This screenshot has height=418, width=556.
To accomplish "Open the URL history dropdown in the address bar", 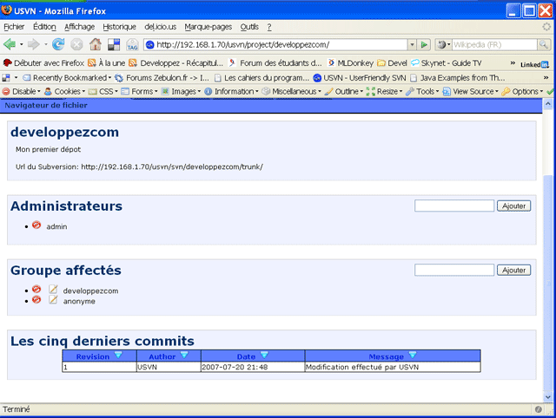I will pyautogui.click(x=410, y=44).
